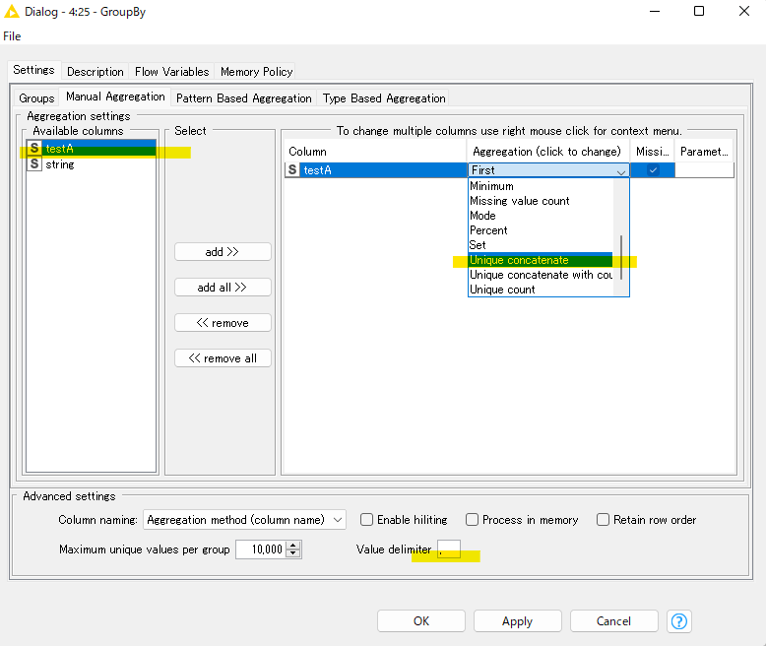The image size is (766, 646).
Task: Check Process in memory option
Action: (x=472, y=519)
